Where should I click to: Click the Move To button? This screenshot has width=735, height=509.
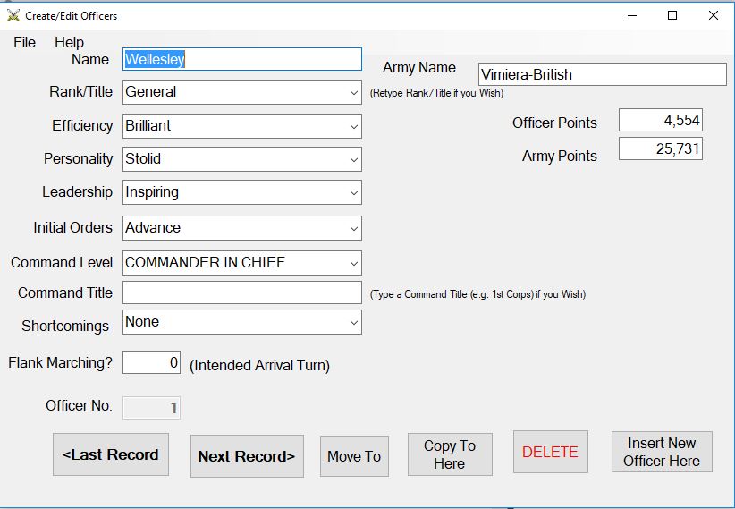(354, 456)
